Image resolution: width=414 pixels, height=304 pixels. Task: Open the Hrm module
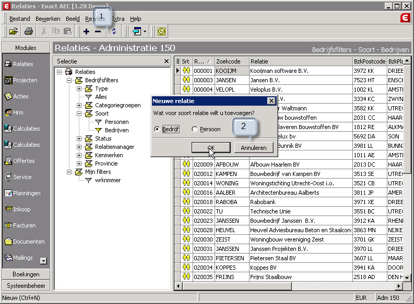pos(14,112)
